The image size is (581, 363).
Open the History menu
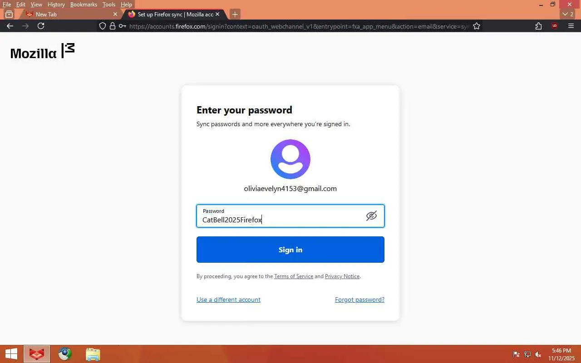[x=56, y=5]
